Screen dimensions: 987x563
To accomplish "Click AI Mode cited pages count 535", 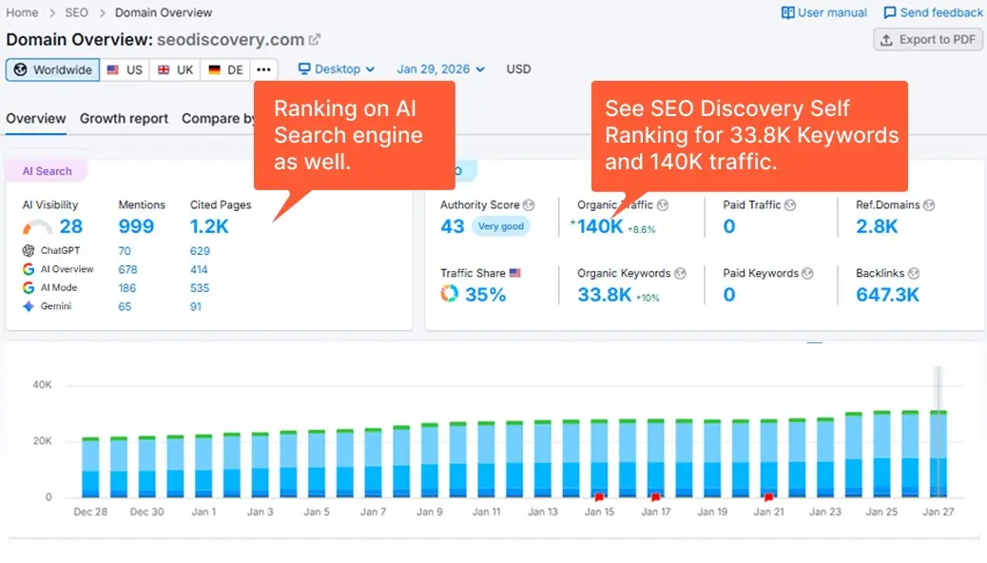I will (200, 288).
